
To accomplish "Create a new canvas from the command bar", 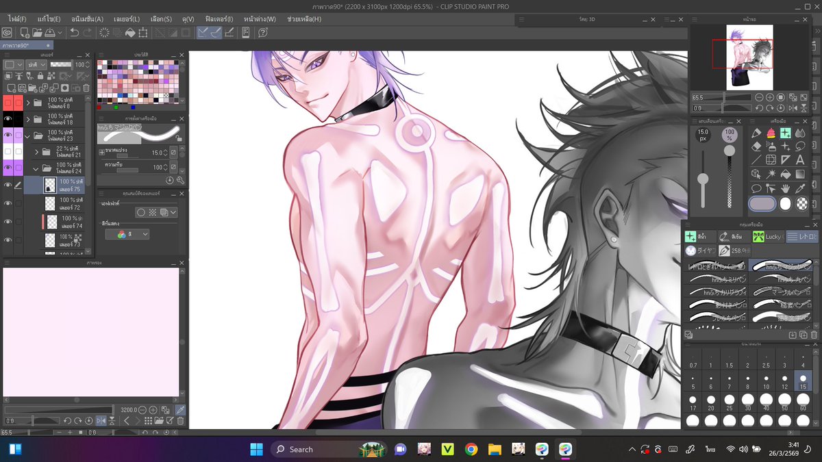I will pos(25,32).
